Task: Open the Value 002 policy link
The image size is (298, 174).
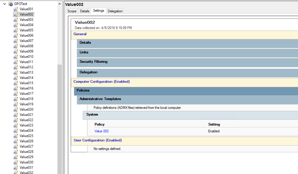Action: tap(102, 131)
